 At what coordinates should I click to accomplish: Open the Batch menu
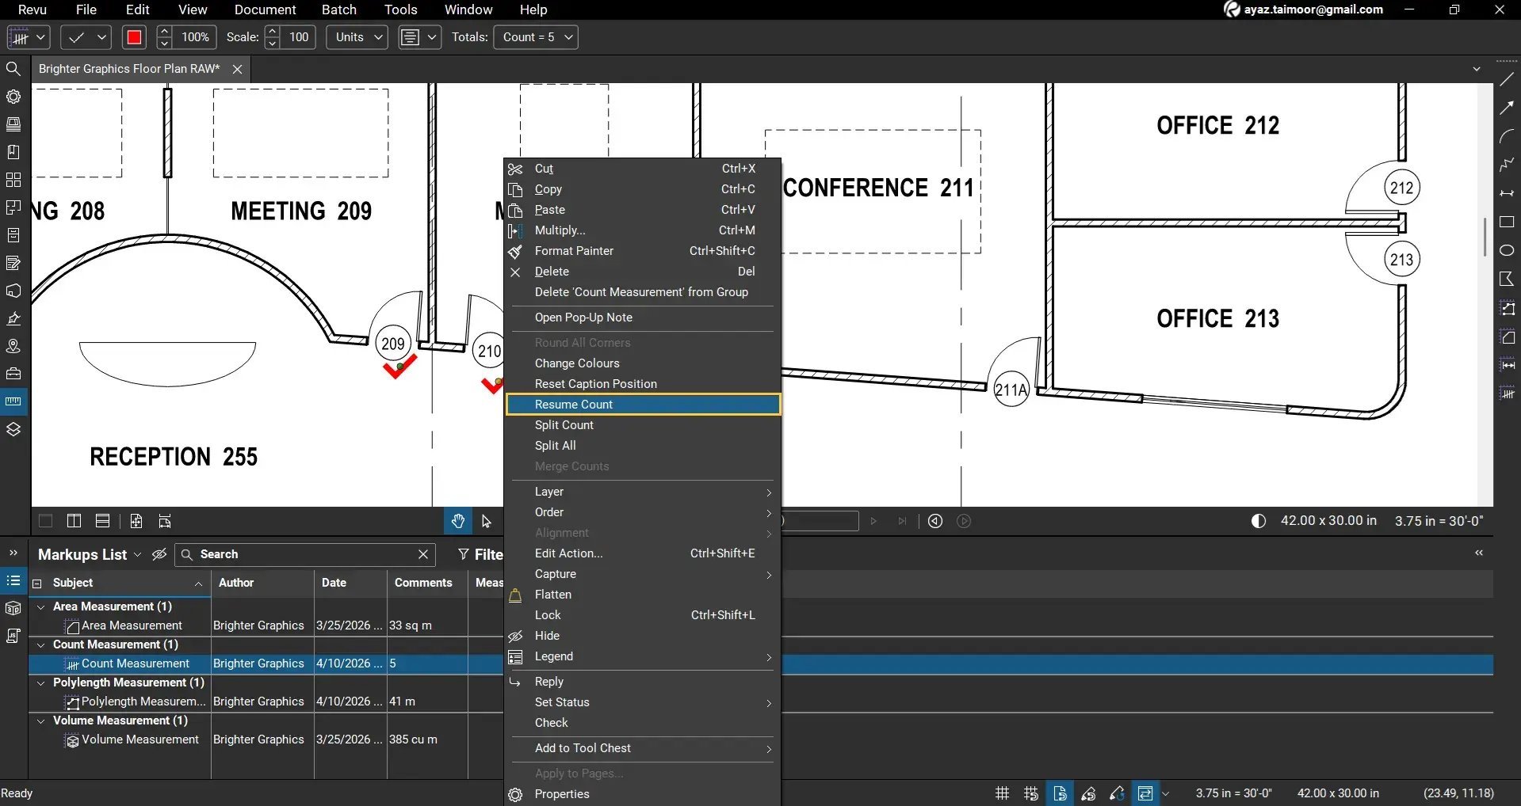point(338,10)
